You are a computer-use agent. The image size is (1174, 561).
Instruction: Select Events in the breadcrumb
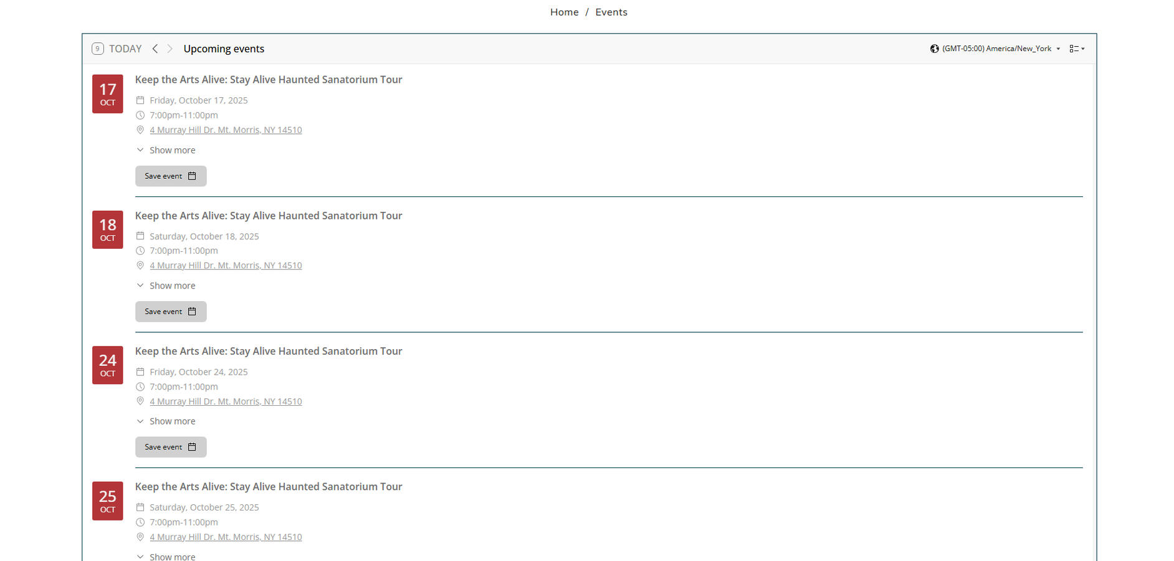[611, 12]
